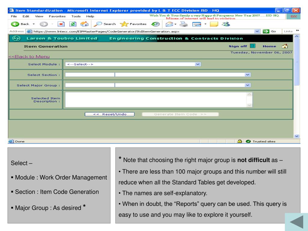
Task: Follow the Back to Menu link
Action: pos(29,57)
